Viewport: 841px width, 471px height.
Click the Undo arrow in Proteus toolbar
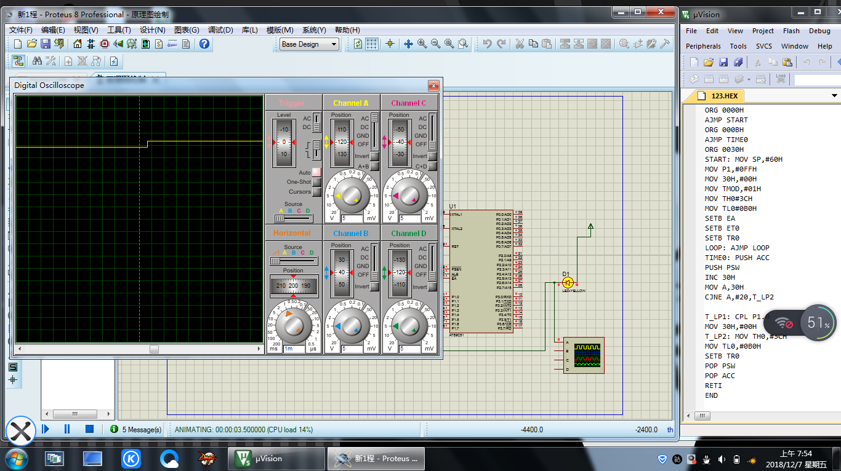coord(487,44)
